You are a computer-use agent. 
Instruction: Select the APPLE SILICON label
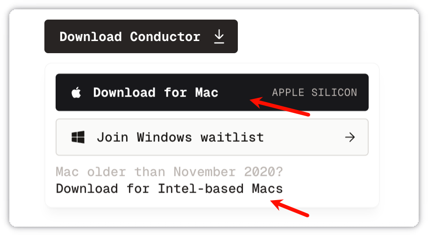point(314,92)
